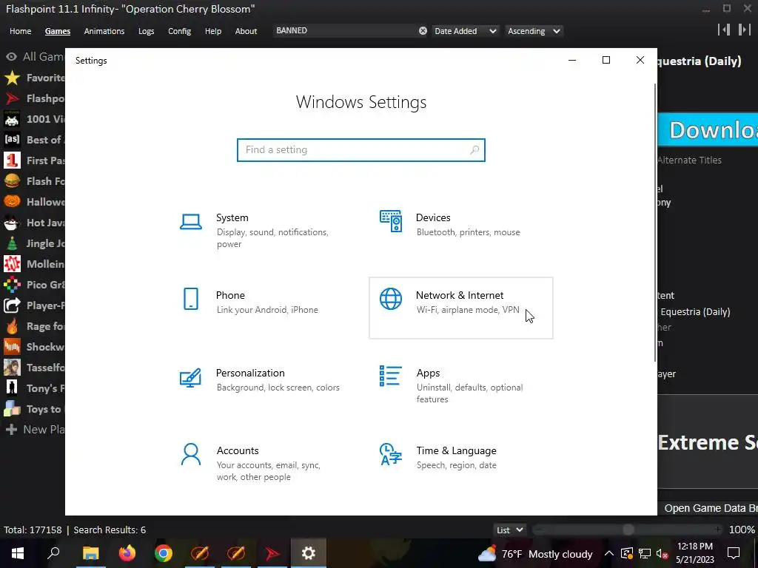This screenshot has width=758, height=568.
Task: Show hidden tray icons chevron
Action: pos(609,553)
